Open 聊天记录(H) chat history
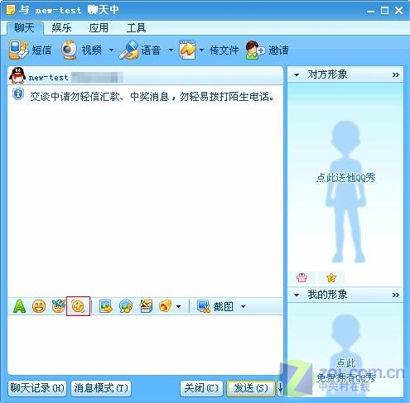The width and height of the screenshot is (410, 403). point(37,388)
